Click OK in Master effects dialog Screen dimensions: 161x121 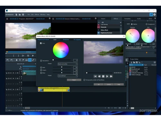99,85
